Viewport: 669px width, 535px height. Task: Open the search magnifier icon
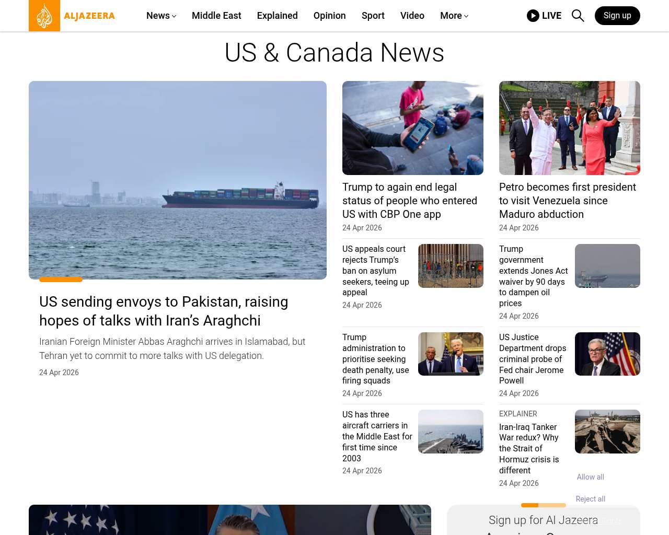coord(578,16)
